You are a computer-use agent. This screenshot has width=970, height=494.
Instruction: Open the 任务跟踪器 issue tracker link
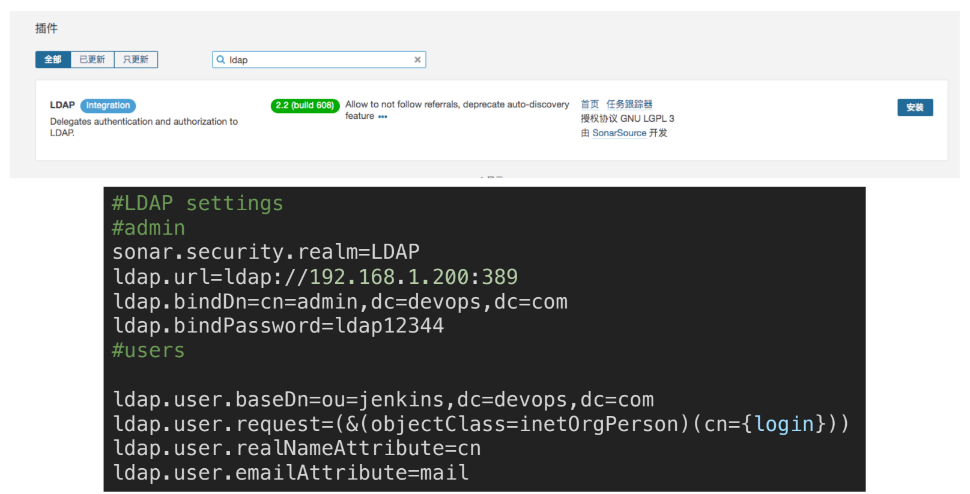coord(629,104)
